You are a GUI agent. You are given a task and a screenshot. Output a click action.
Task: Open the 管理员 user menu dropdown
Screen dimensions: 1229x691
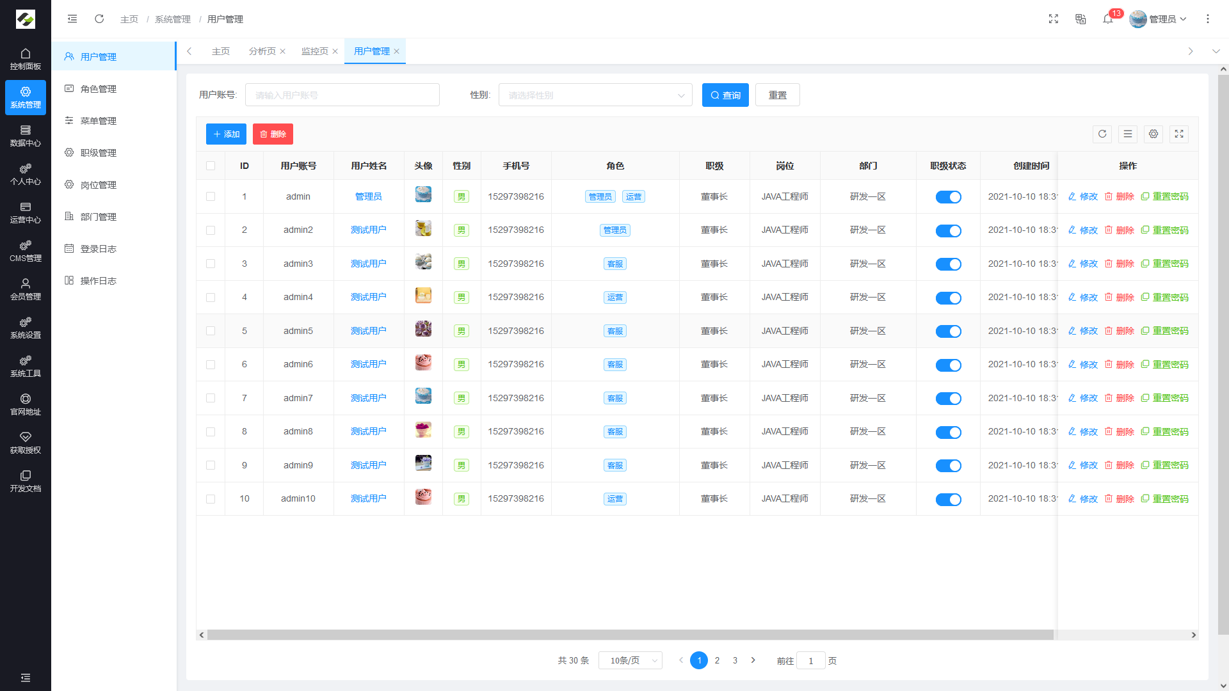[x=1162, y=19]
